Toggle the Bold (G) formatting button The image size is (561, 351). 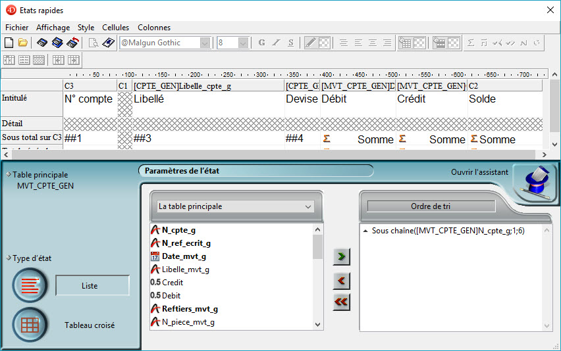click(261, 43)
